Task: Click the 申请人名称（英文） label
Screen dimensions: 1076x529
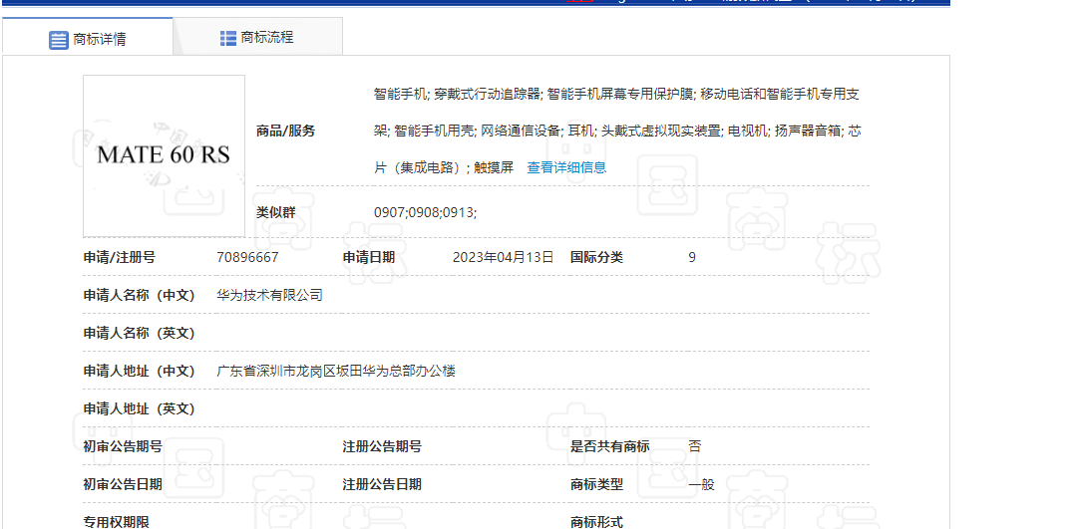Action: click(140, 333)
